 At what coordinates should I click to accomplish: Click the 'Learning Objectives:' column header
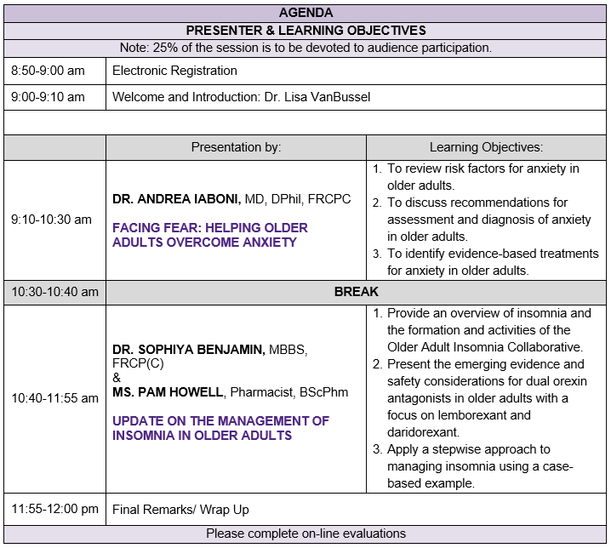coord(486,147)
